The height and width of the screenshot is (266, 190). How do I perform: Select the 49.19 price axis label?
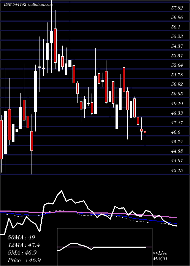click(x=177, y=103)
